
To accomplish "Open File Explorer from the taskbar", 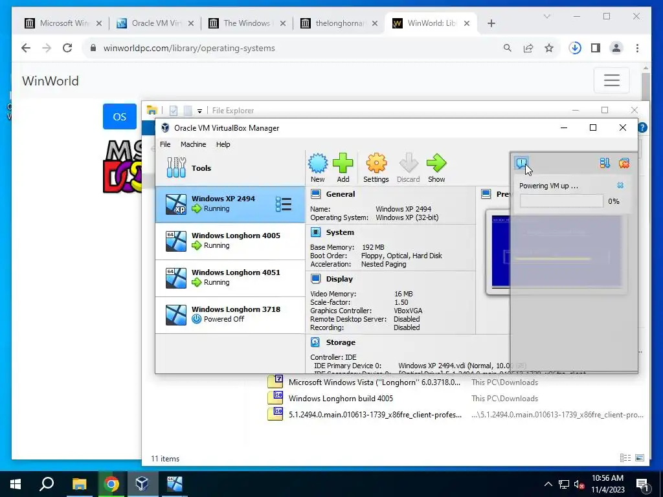I will pyautogui.click(x=79, y=484).
